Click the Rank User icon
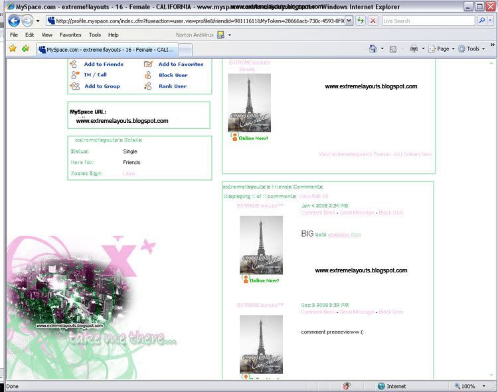 pos(148,86)
